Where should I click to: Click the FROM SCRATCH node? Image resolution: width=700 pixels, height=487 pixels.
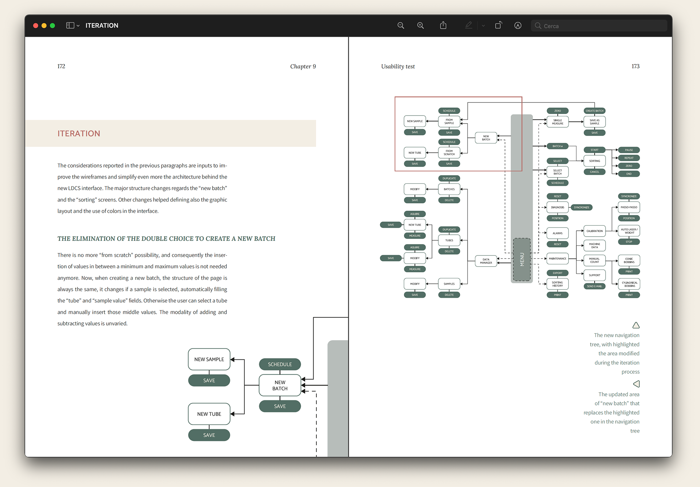pos(449,152)
